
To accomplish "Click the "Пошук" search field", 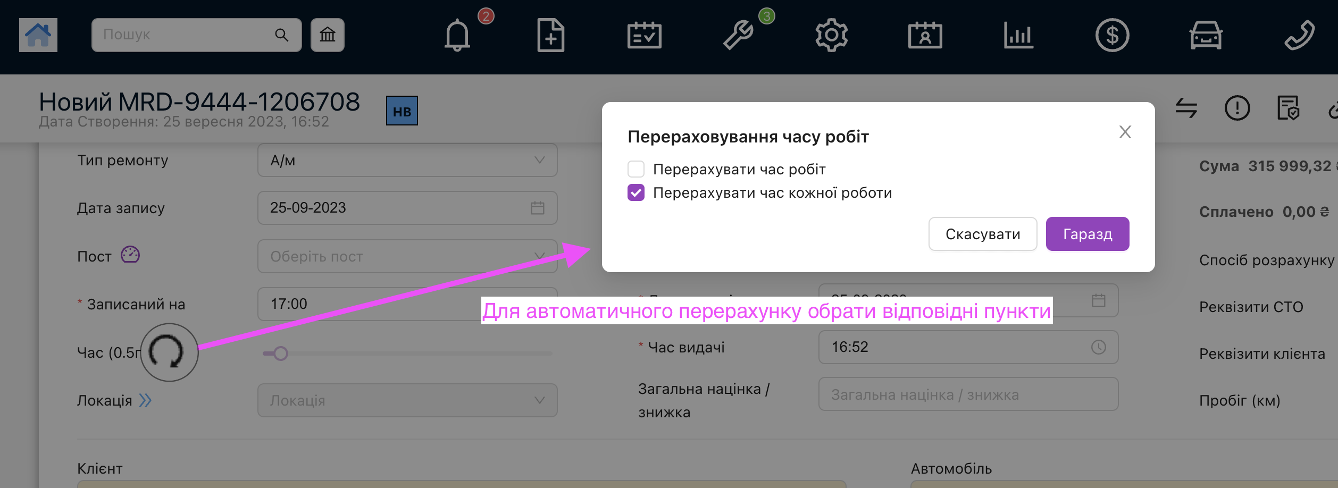I will pos(186,35).
